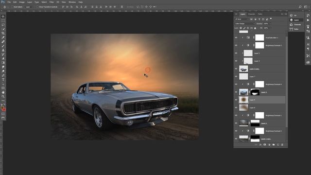Switch to the Channels tab
311x175 pixels.
coord(251,14)
